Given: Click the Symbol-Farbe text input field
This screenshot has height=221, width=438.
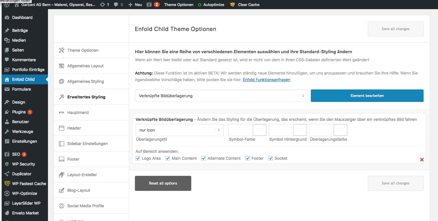Looking at the screenshot, I should (x=241, y=130).
